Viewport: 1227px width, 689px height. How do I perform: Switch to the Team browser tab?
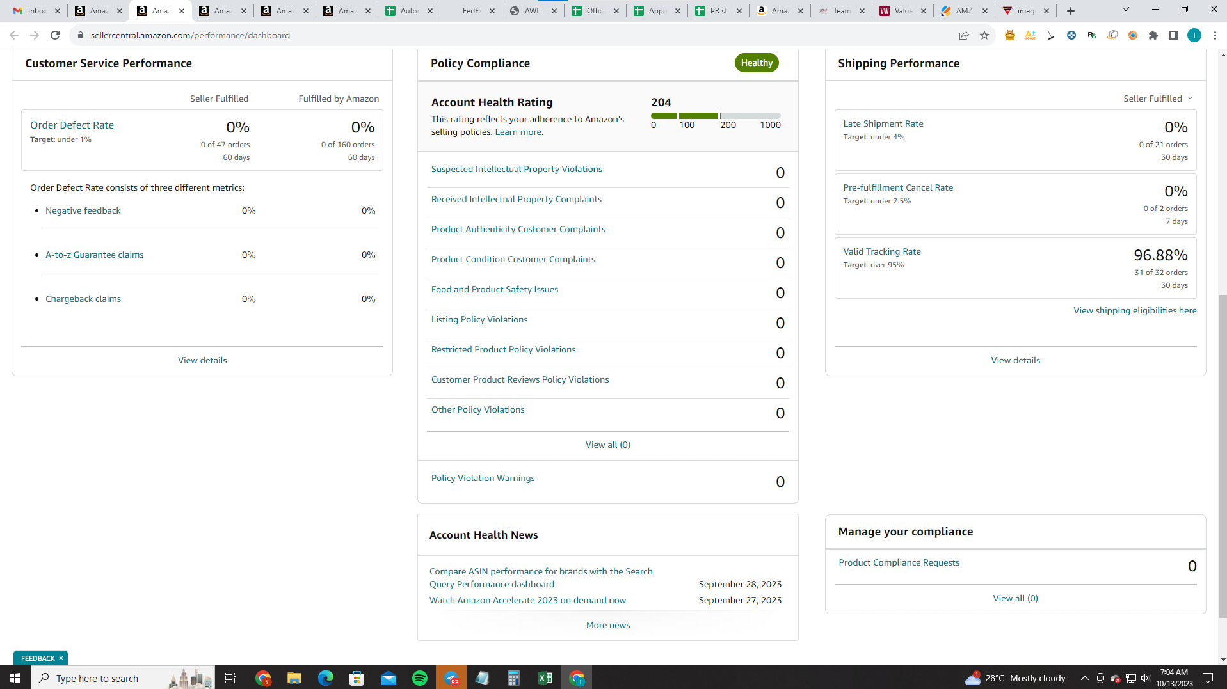842,11
